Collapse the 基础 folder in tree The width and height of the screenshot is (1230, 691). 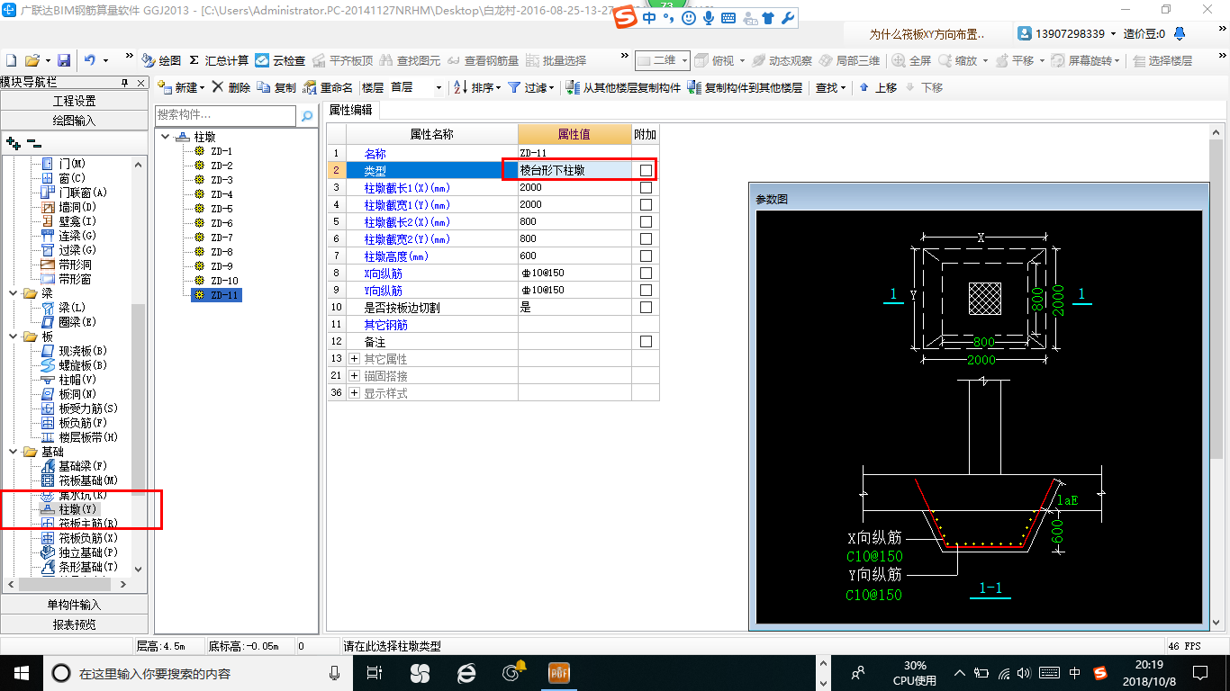coord(13,452)
